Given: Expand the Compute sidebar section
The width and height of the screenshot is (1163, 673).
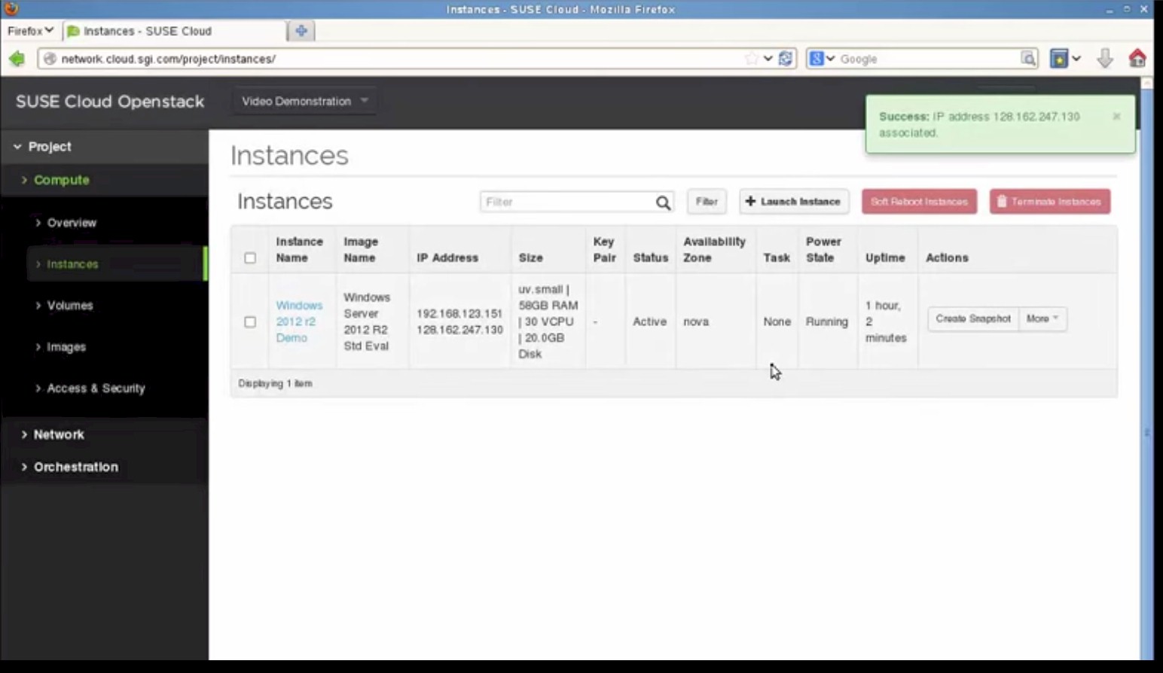Looking at the screenshot, I should tap(61, 180).
